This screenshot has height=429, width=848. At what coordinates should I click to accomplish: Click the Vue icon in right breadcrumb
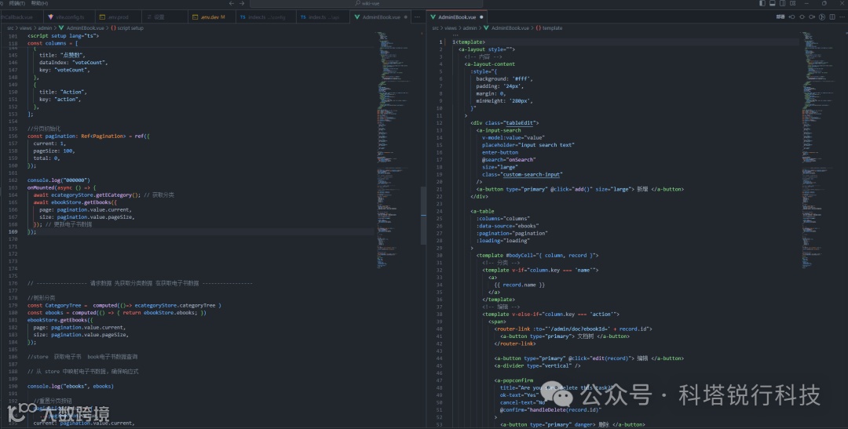pyautogui.click(x=486, y=27)
